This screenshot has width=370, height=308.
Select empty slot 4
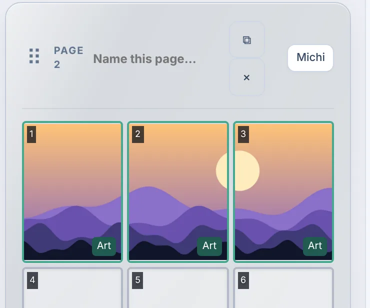click(x=72, y=288)
